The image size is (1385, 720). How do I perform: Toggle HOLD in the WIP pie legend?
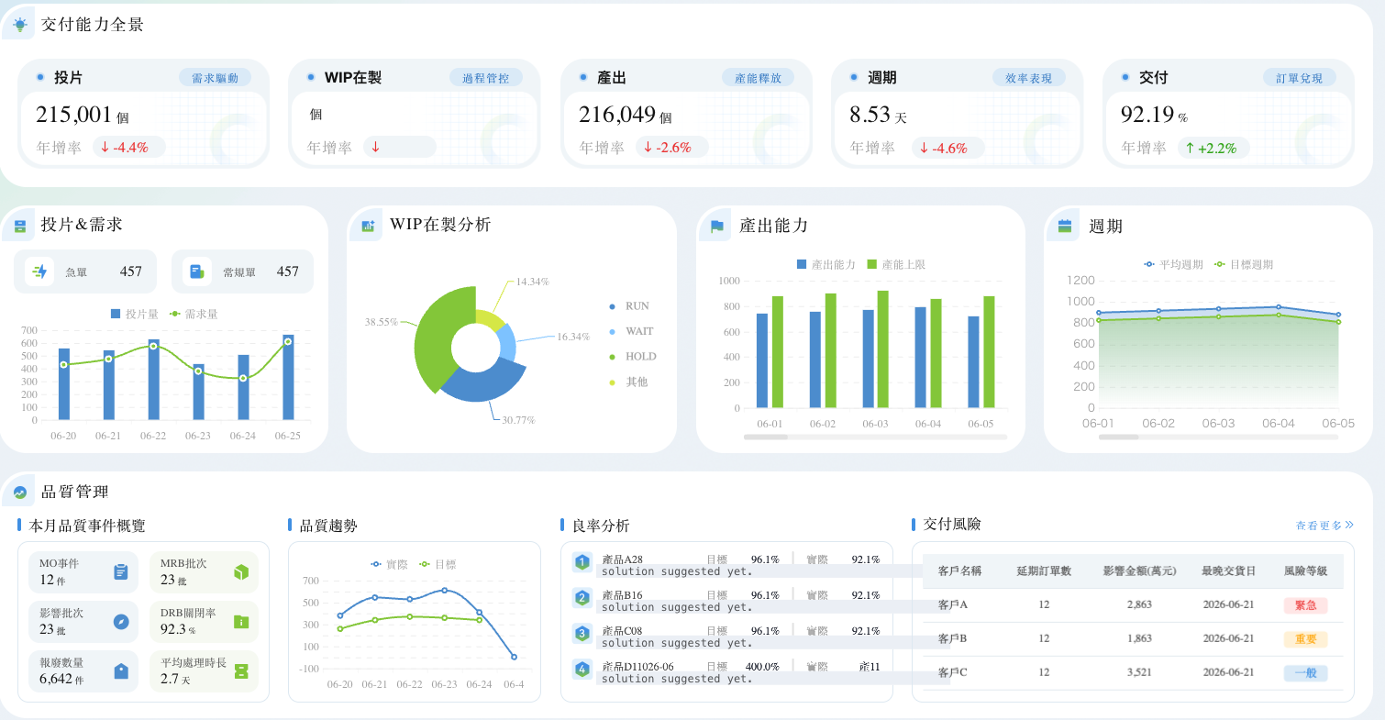[632, 357]
